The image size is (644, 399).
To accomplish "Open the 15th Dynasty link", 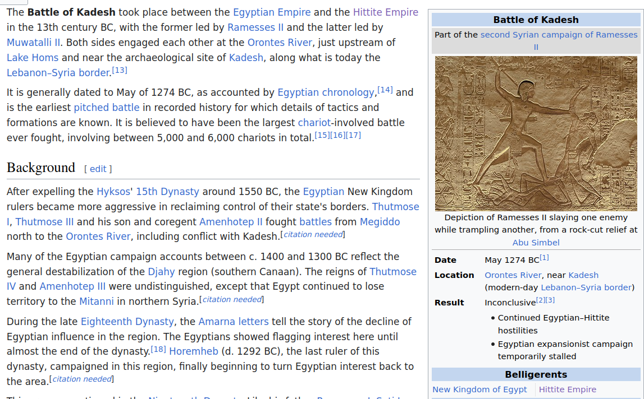I will [x=167, y=192].
